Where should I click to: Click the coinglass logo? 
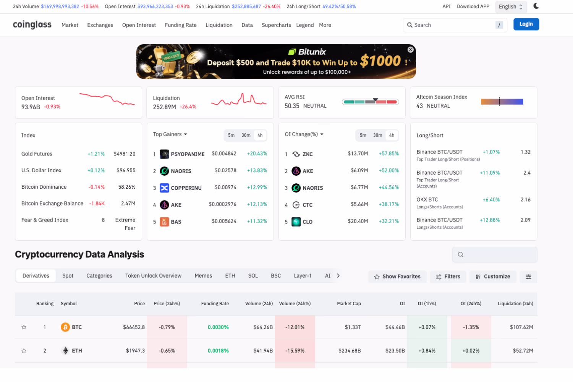click(x=32, y=24)
